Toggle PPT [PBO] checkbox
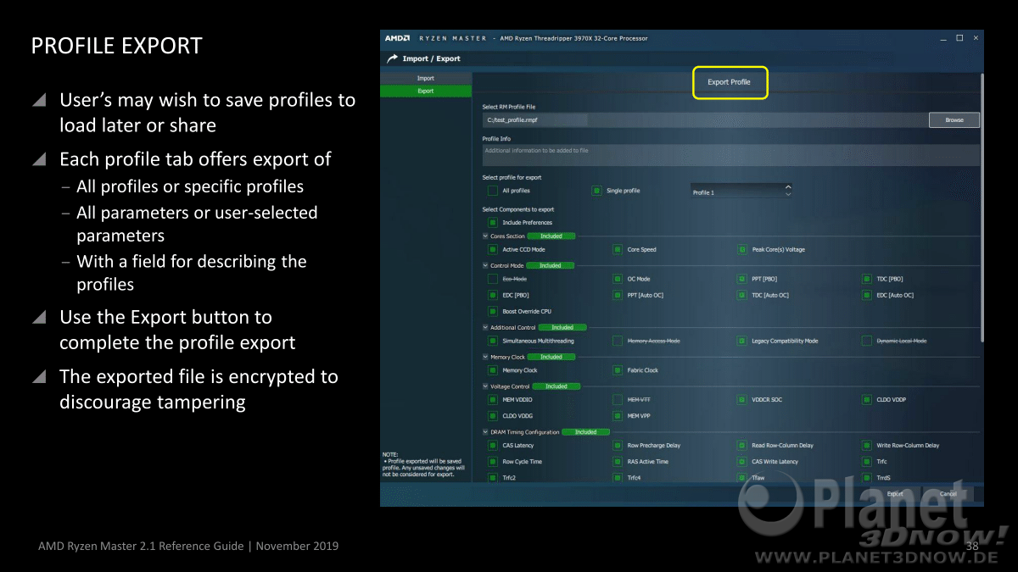1018x572 pixels. [x=742, y=279]
